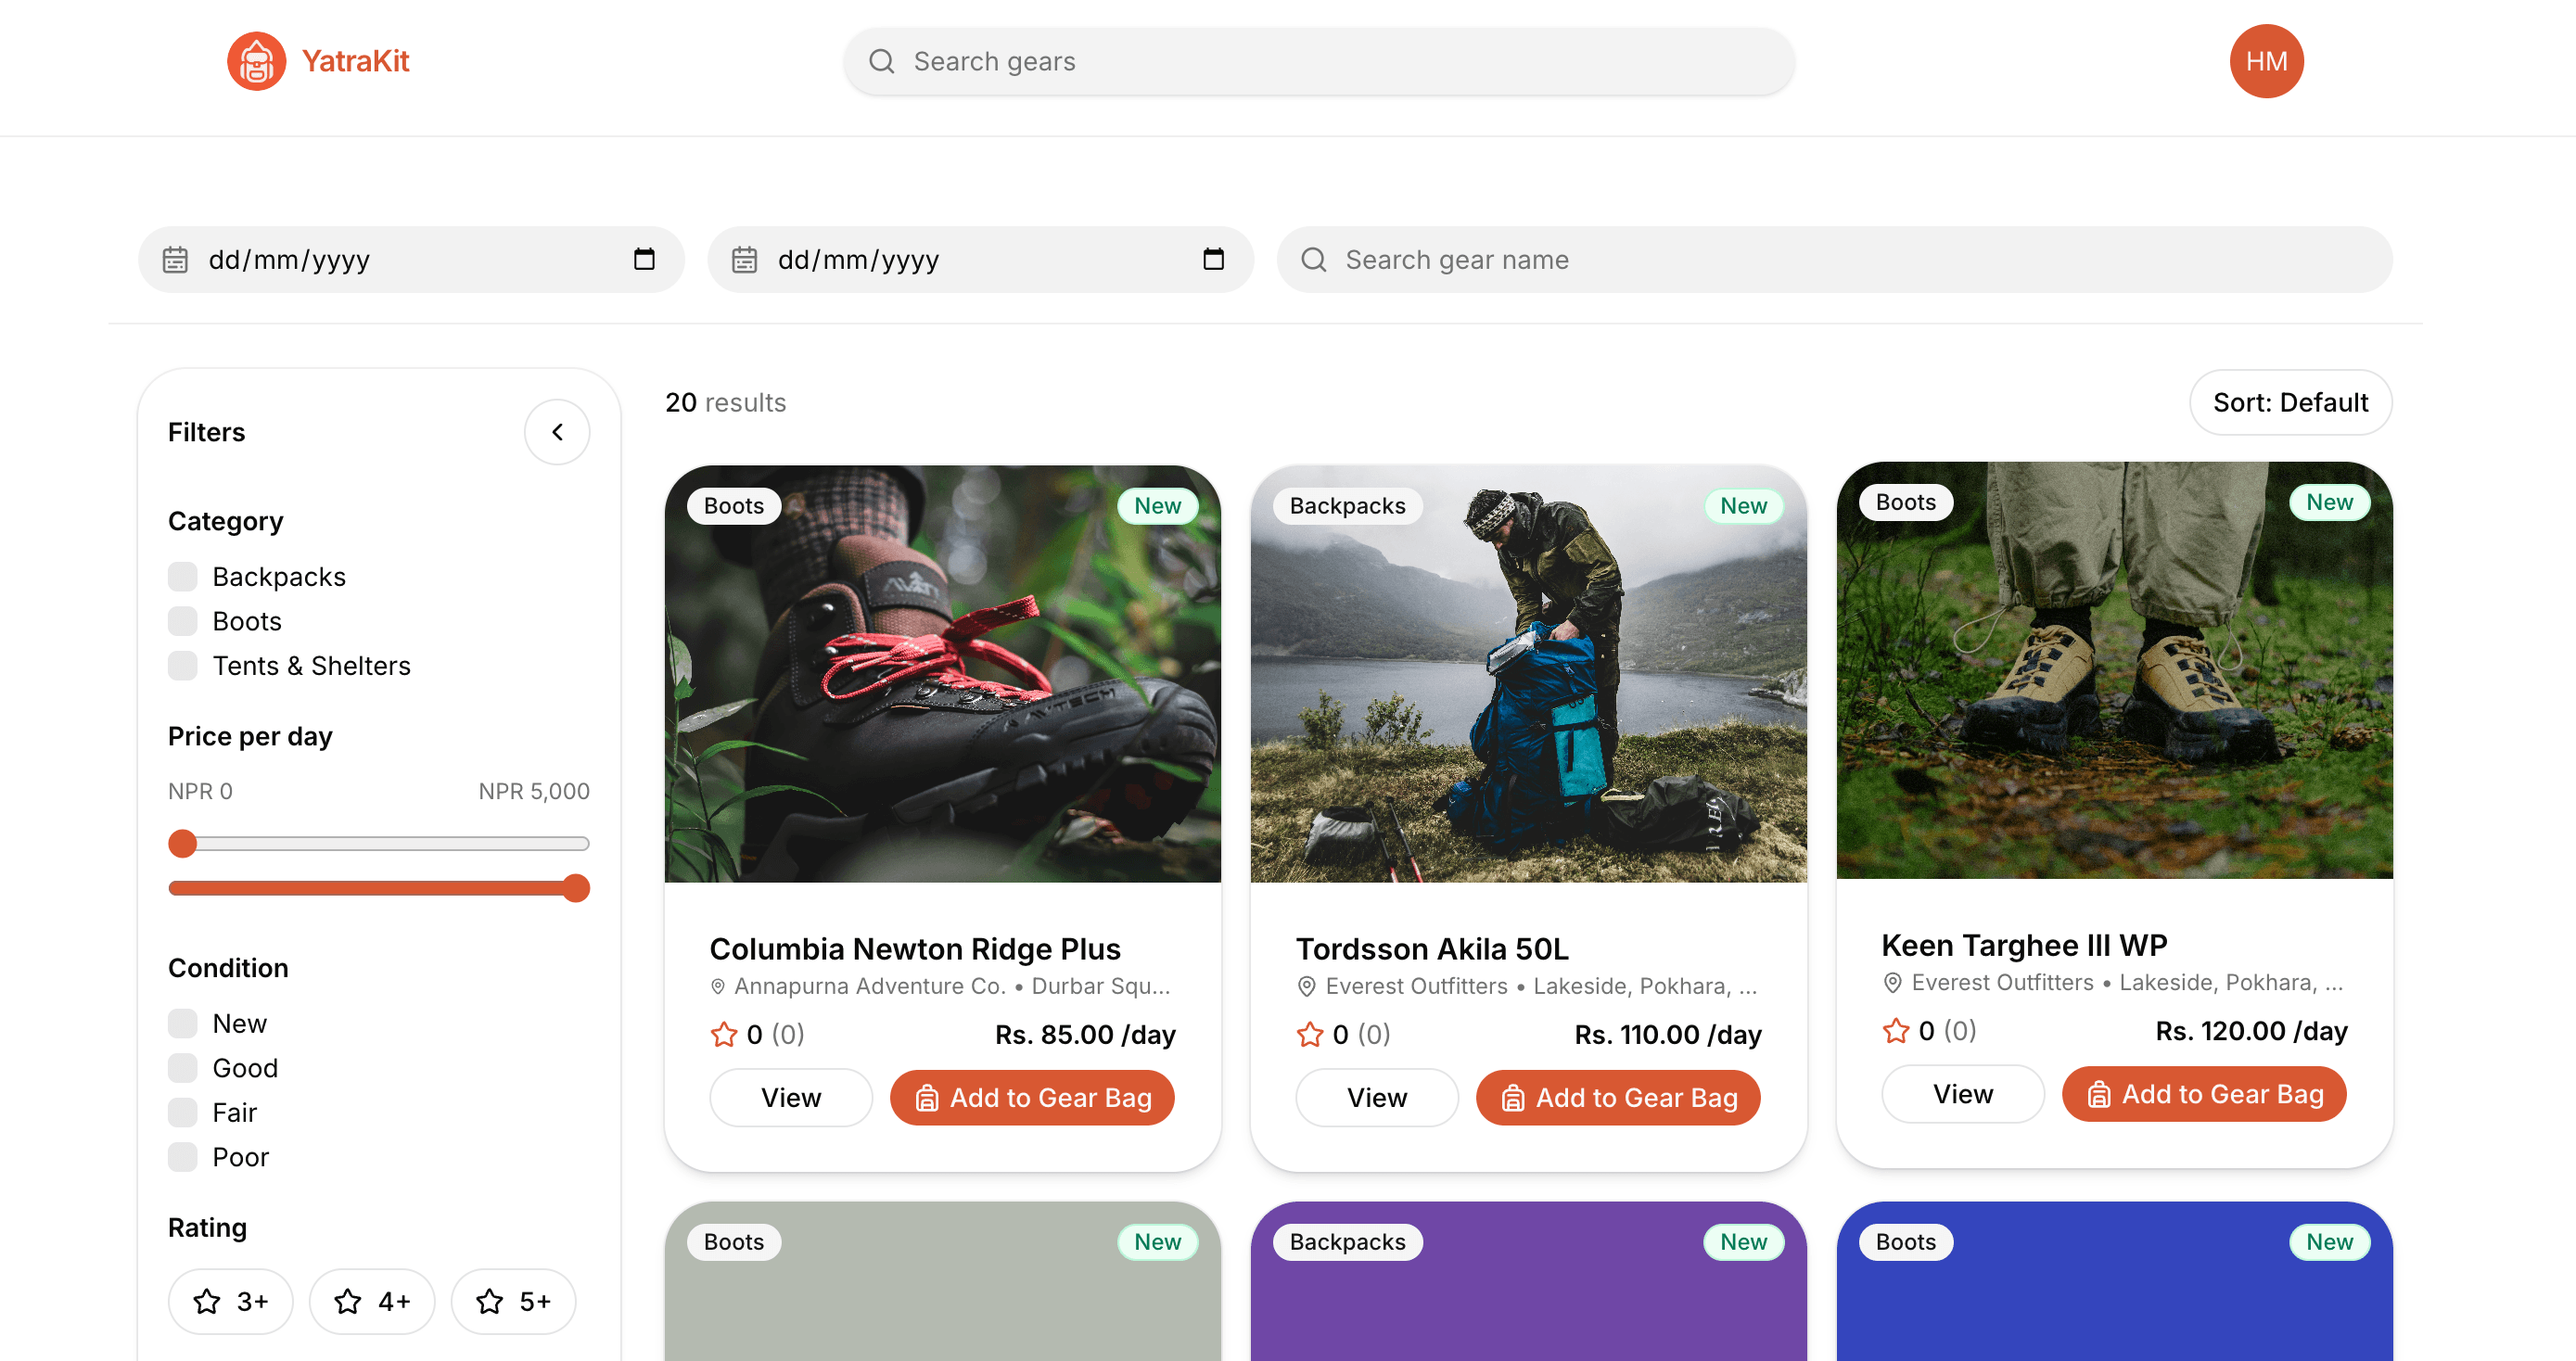The image size is (2576, 1361).
Task: Focus the Search gears input field
Action: pos(1318,61)
